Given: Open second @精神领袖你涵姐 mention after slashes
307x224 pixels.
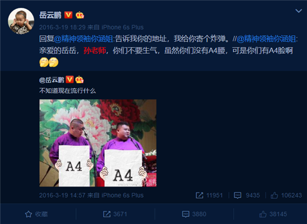Looking at the screenshot, I should click(266, 39).
